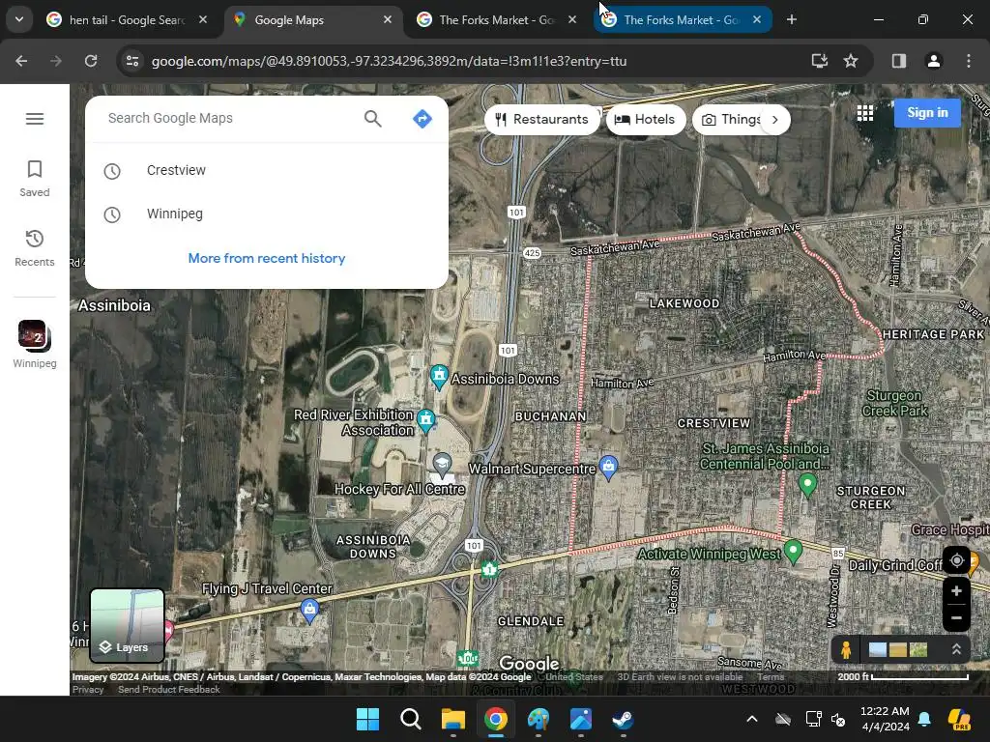
Task: Switch to the Google Maps tab
Action: 312,20
